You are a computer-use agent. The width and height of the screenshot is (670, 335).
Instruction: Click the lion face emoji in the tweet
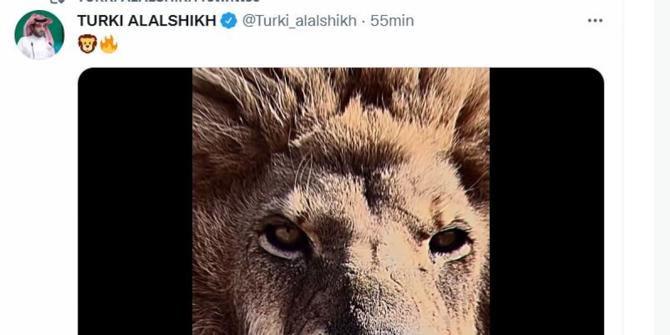tap(88, 44)
